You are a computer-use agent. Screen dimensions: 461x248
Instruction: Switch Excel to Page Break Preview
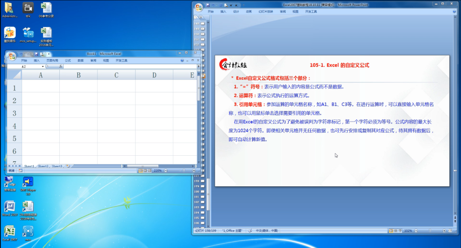[150, 171]
